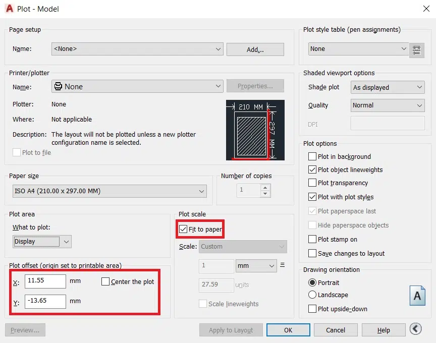Viewport: 436px width, 343px height.
Task: Uncheck the Fit to paper checkbox
Action: pyautogui.click(x=183, y=230)
